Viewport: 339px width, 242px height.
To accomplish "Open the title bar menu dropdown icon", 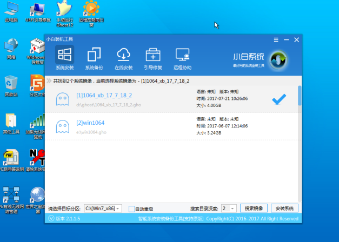I will point(276,40).
